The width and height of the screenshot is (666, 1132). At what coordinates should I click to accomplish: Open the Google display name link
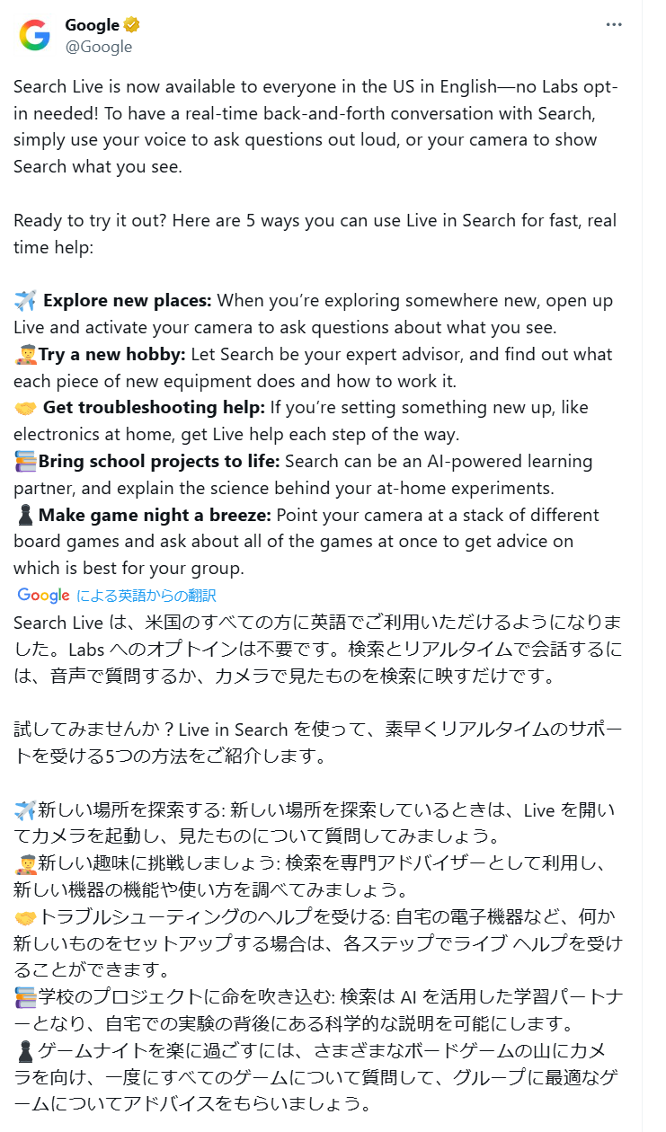click(92, 25)
